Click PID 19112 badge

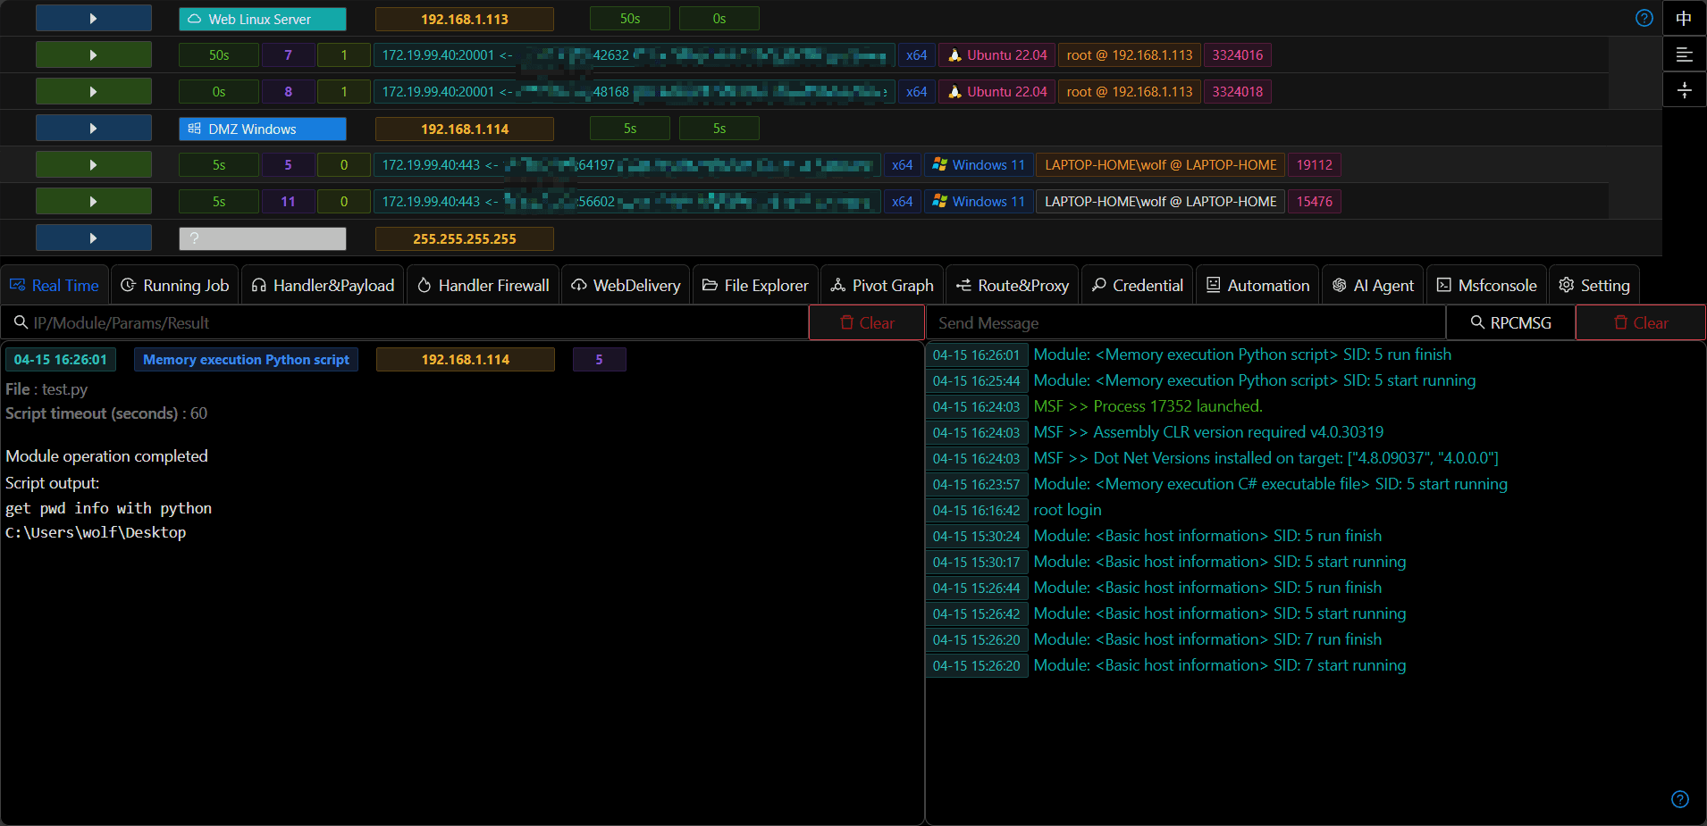click(x=1315, y=165)
